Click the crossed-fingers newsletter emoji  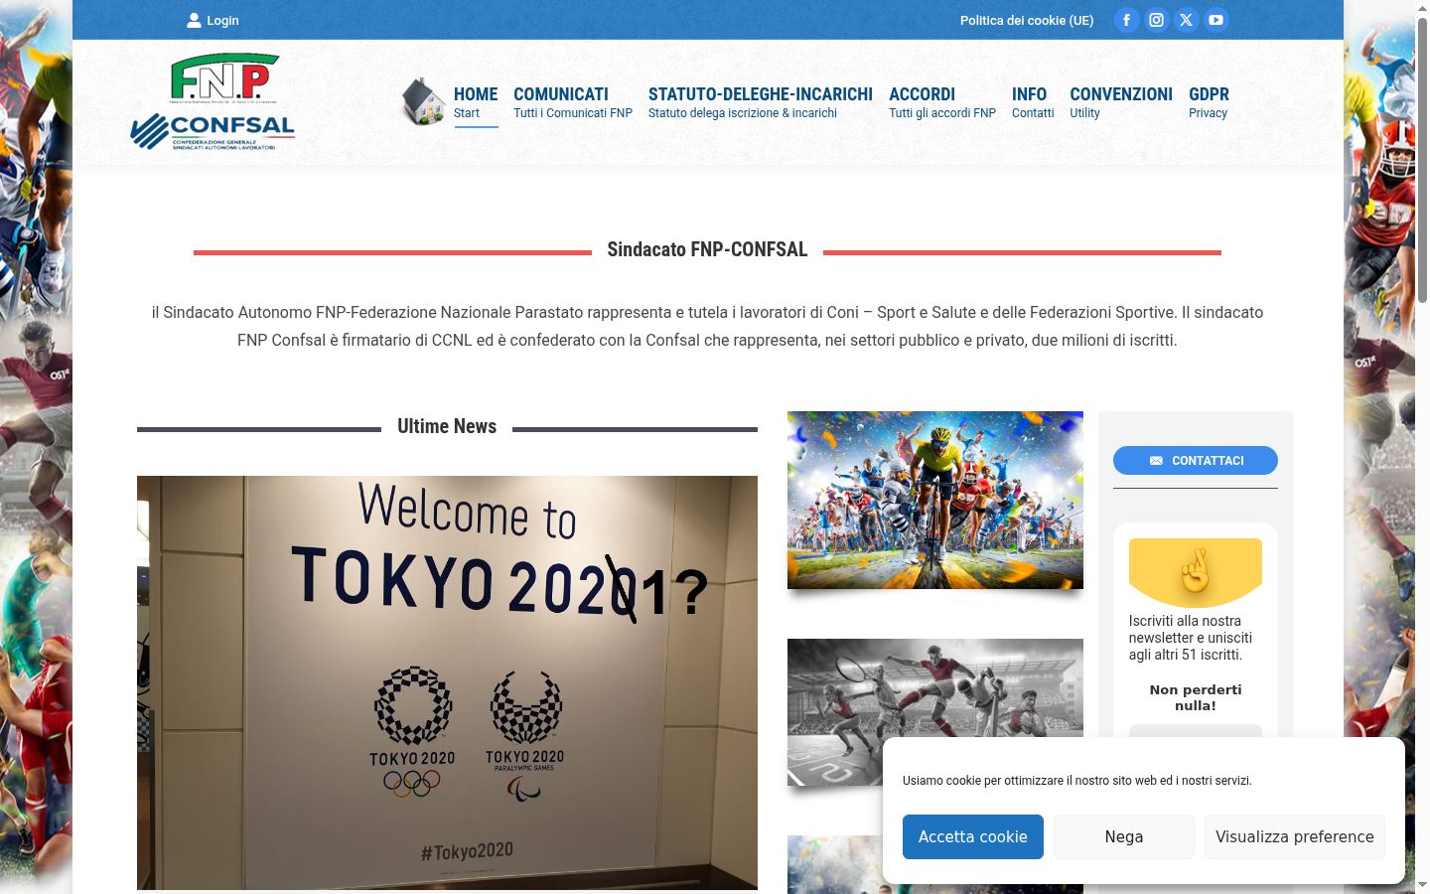click(x=1196, y=571)
